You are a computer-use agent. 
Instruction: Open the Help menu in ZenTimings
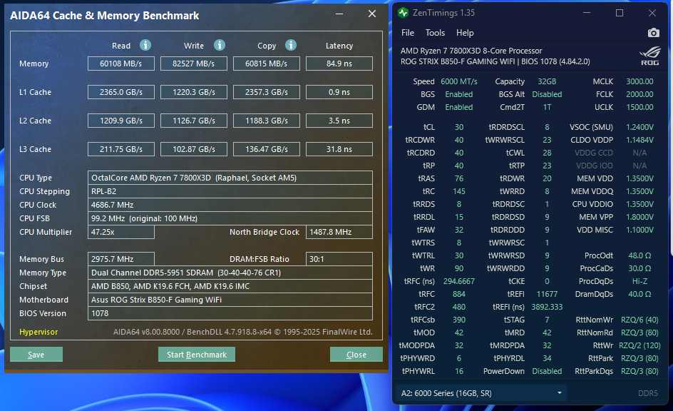click(x=464, y=33)
